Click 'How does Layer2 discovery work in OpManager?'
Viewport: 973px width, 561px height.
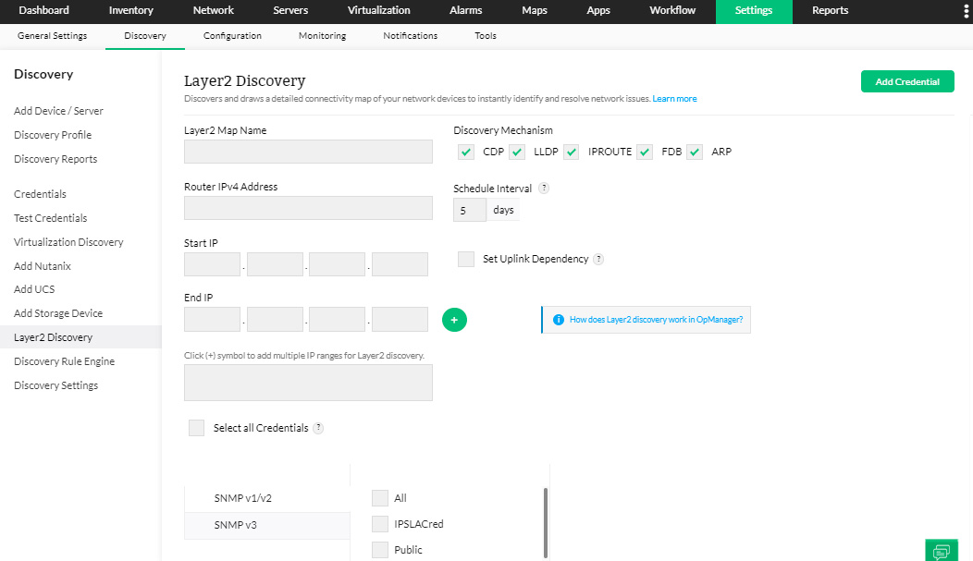(x=657, y=319)
